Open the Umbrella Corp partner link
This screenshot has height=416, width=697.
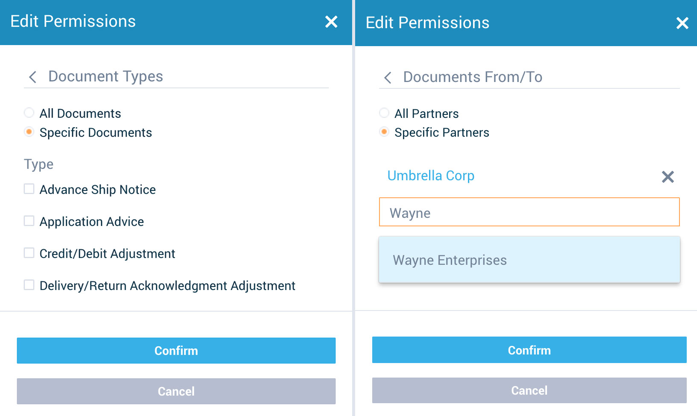430,176
